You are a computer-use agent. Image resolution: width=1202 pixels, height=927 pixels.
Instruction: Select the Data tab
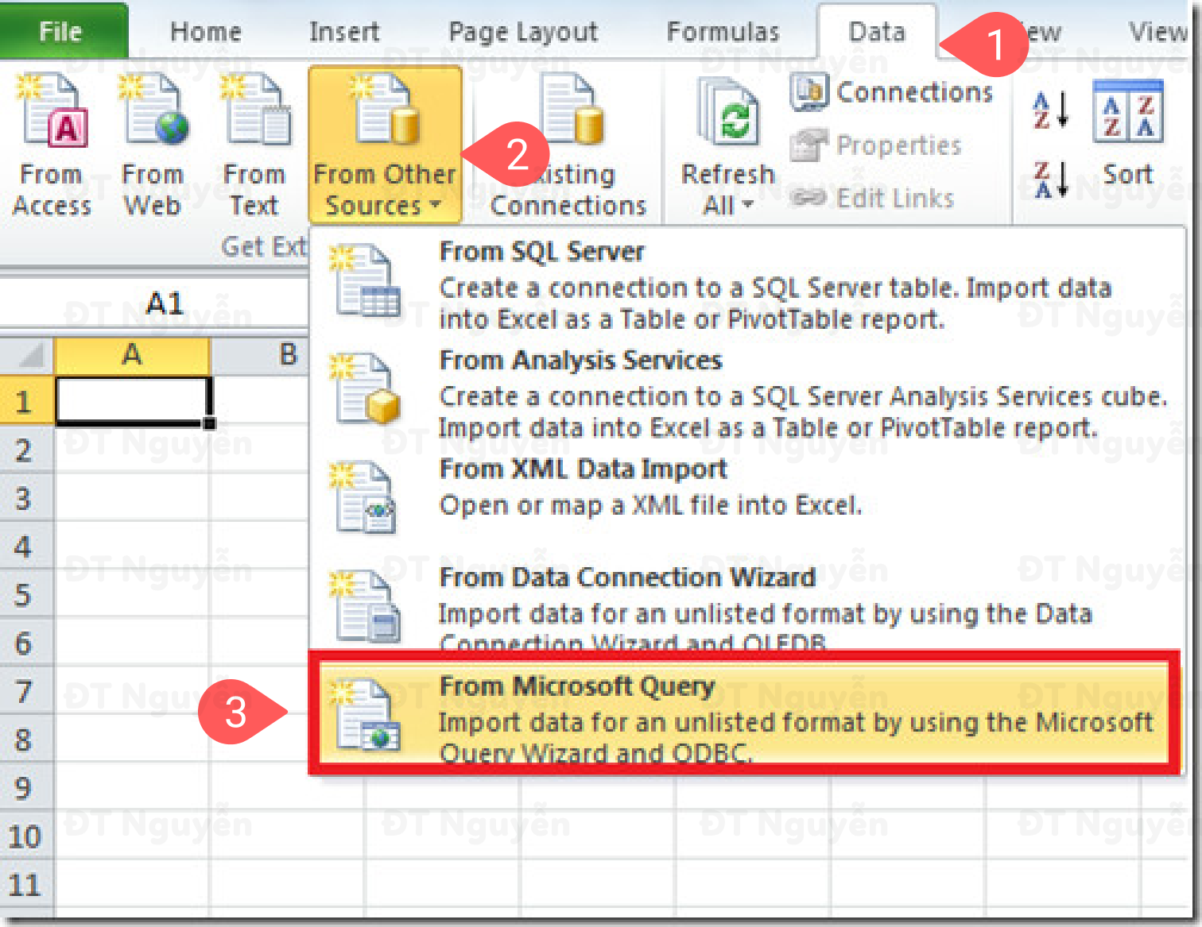point(877,32)
